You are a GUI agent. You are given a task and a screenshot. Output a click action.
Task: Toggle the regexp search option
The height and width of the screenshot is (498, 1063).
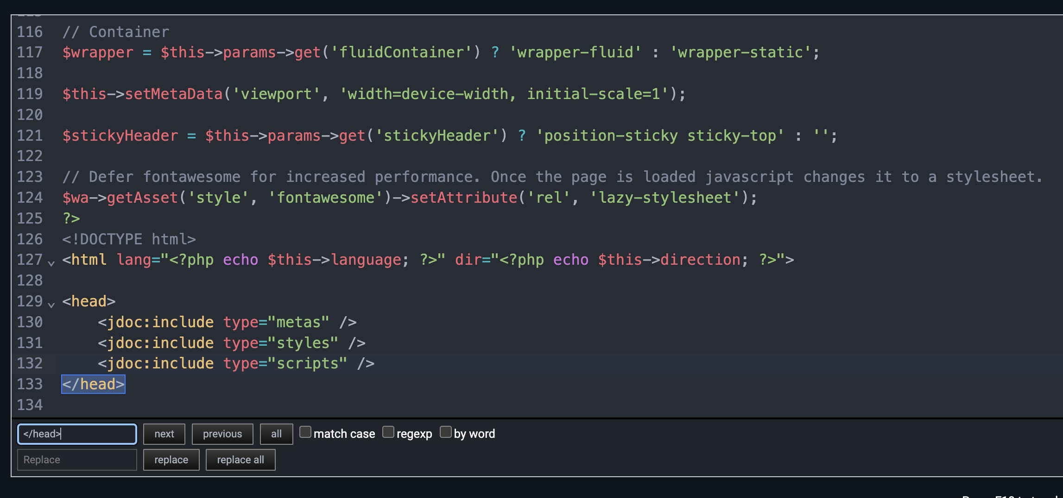pos(388,432)
